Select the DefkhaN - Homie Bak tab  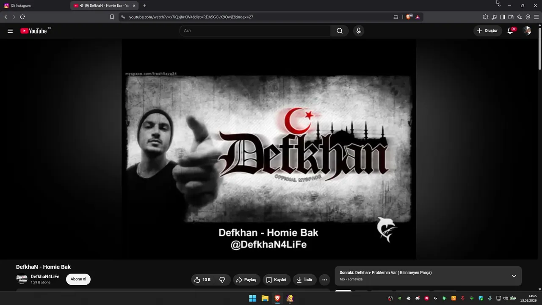tap(105, 6)
